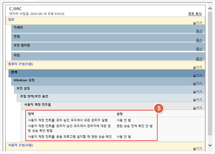The width and height of the screenshot is (215, 154).
Task: Click the '일반' section heading
Action: tap(11, 19)
